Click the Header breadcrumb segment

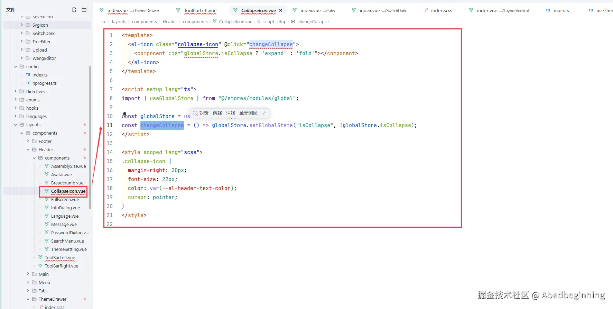(x=170, y=21)
